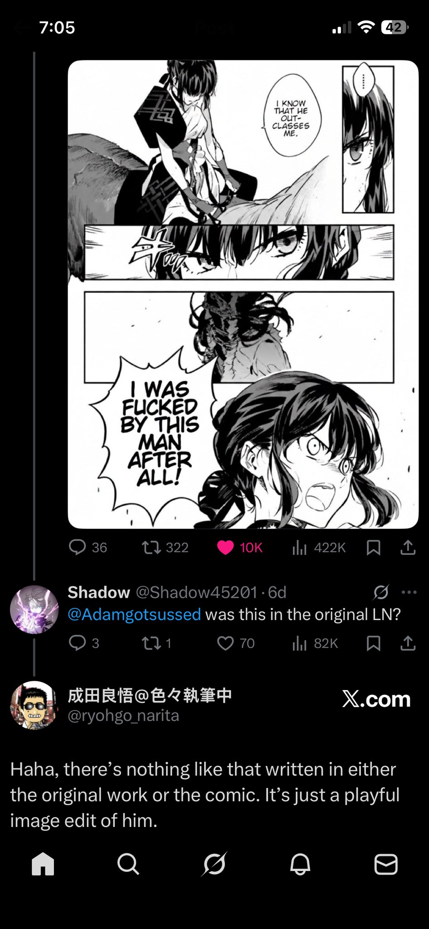Open the @Adamgotsussed mention link
429x929 pixels.
pos(134,614)
